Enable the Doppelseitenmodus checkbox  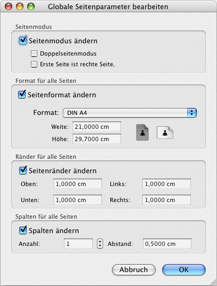[34, 53]
